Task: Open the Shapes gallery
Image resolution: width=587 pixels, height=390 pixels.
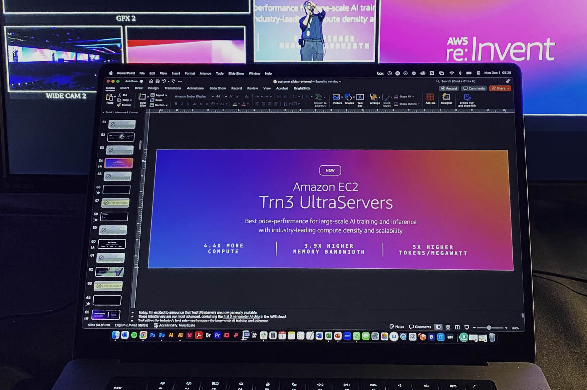Action: [x=349, y=98]
